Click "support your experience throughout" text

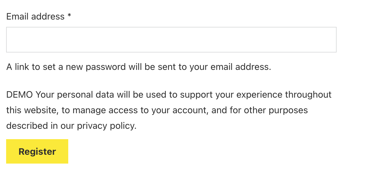coord(256,95)
